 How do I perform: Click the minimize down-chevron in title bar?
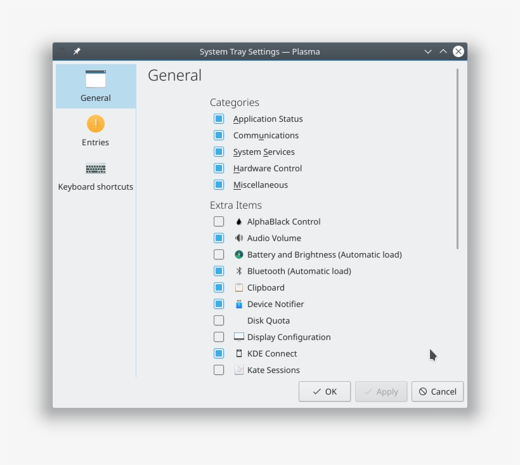(428, 51)
